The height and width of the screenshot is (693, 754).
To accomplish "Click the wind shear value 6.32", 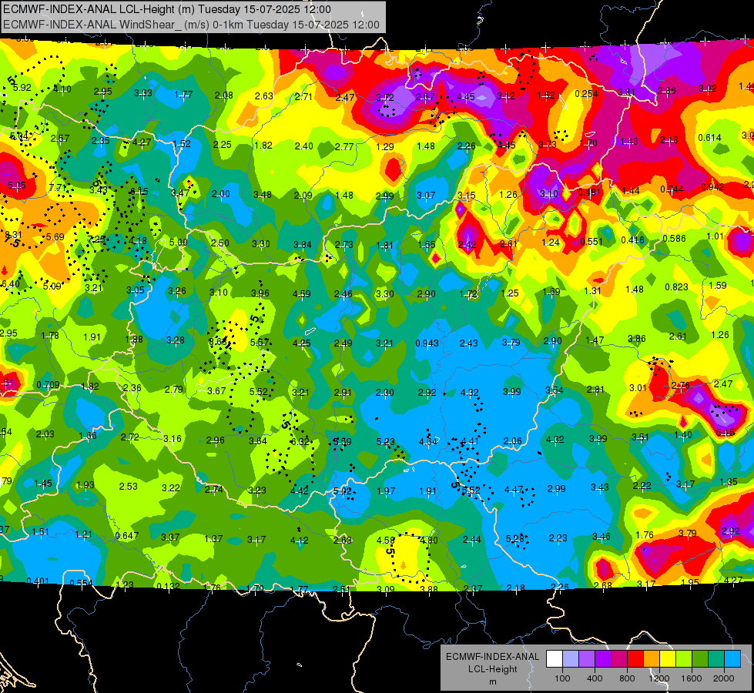I will click(300, 441).
